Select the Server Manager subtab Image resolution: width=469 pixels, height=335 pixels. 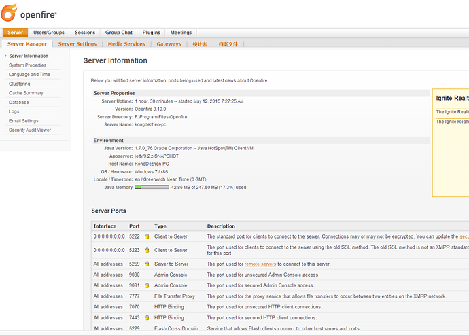[x=27, y=44]
